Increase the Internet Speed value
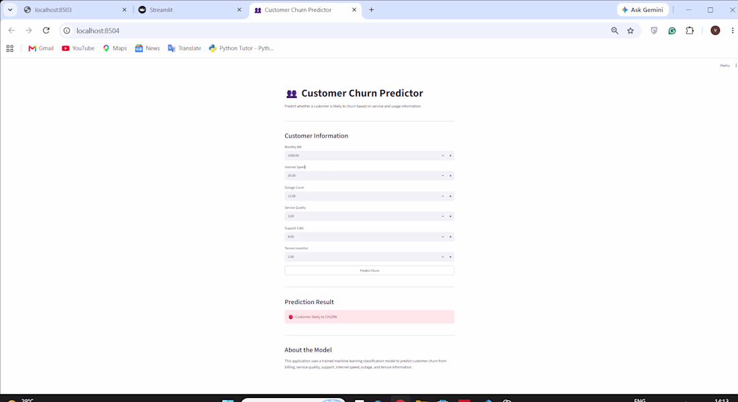Viewport: 738px width, 402px height. click(450, 176)
